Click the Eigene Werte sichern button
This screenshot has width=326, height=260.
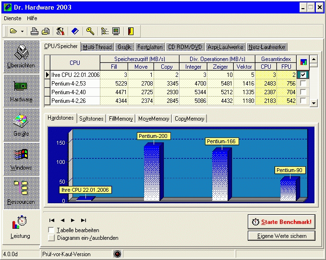point(281,236)
